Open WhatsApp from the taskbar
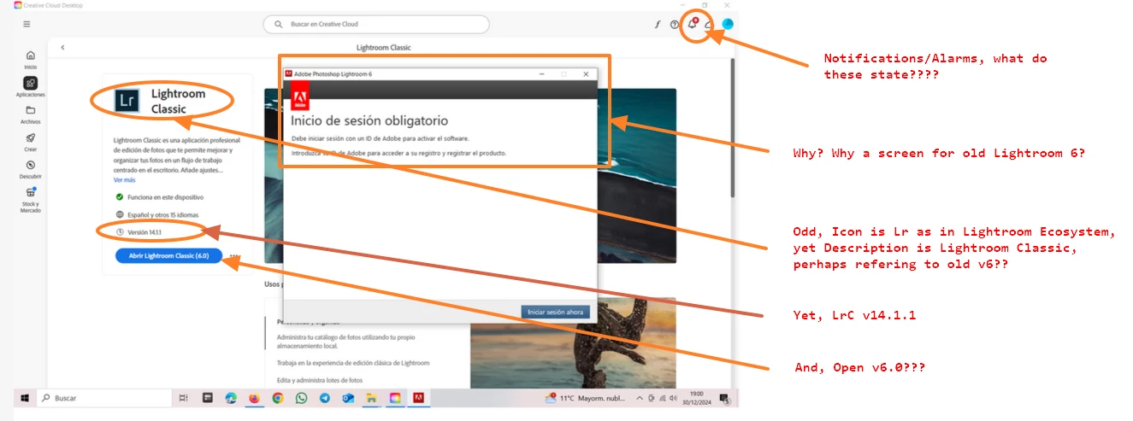This screenshot has height=421, width=1133. (x=301, y=398)
